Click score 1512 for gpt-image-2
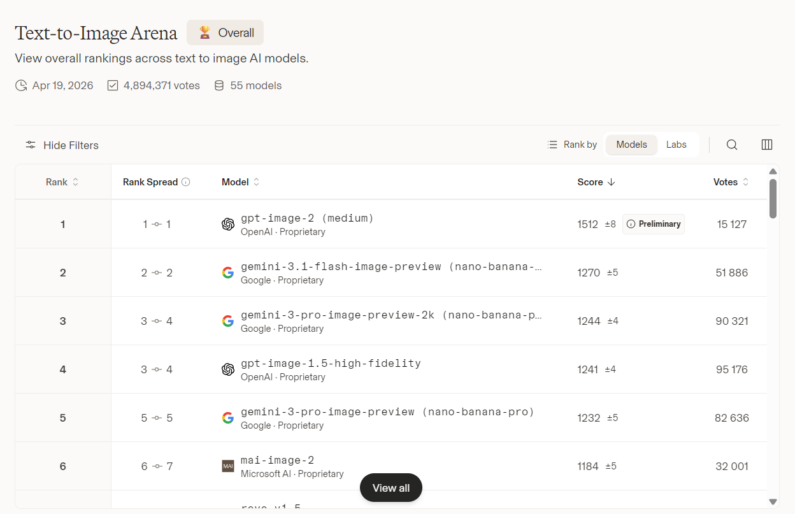The height and width of the screenshot is (514, 795). click(x=588, y=224)
